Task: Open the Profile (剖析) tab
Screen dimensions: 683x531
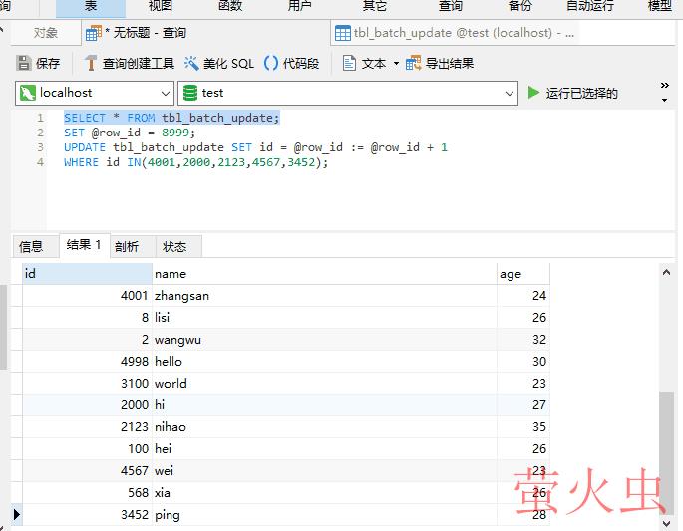Action: [127, 246]
